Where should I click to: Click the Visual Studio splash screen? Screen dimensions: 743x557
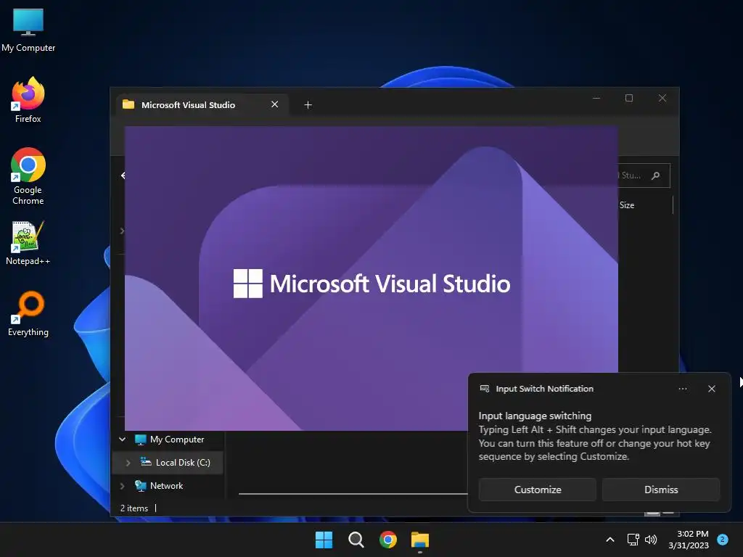click(371, 278)
